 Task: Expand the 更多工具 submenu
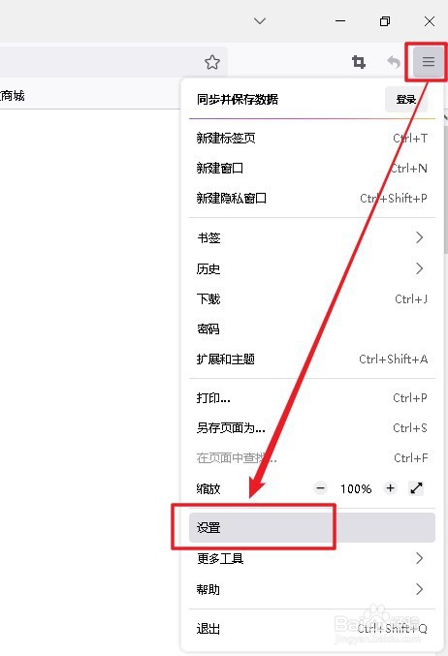312,558
